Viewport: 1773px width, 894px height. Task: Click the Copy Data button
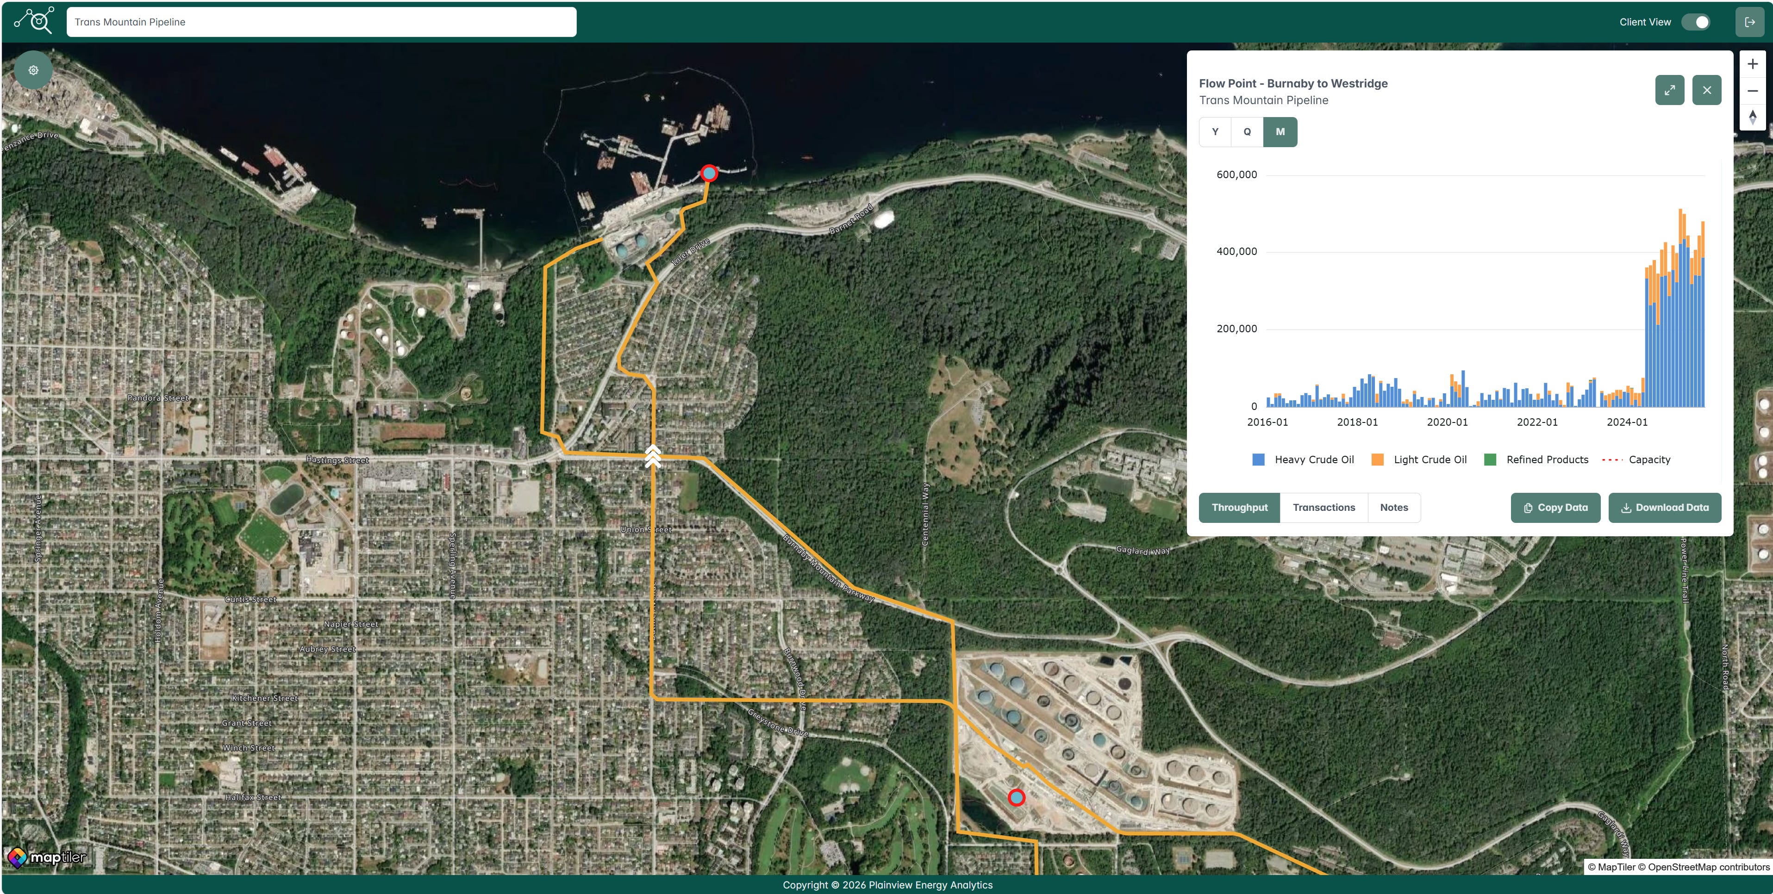pos(1555,507)
